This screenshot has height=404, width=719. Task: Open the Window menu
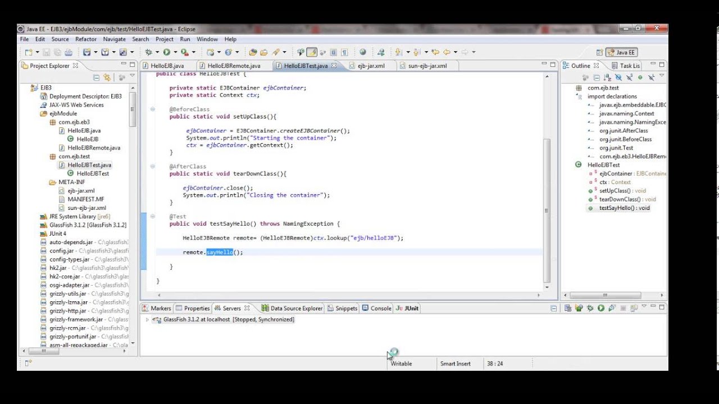[x=207, y=39]
